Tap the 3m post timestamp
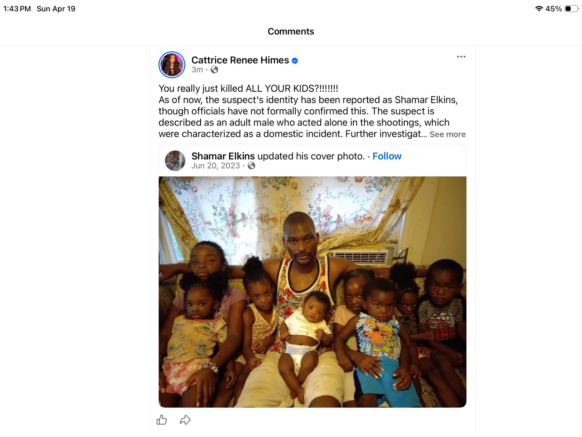The height and width of the screenshot is (437, 582). pyautogui.click(x=197, y=70)
